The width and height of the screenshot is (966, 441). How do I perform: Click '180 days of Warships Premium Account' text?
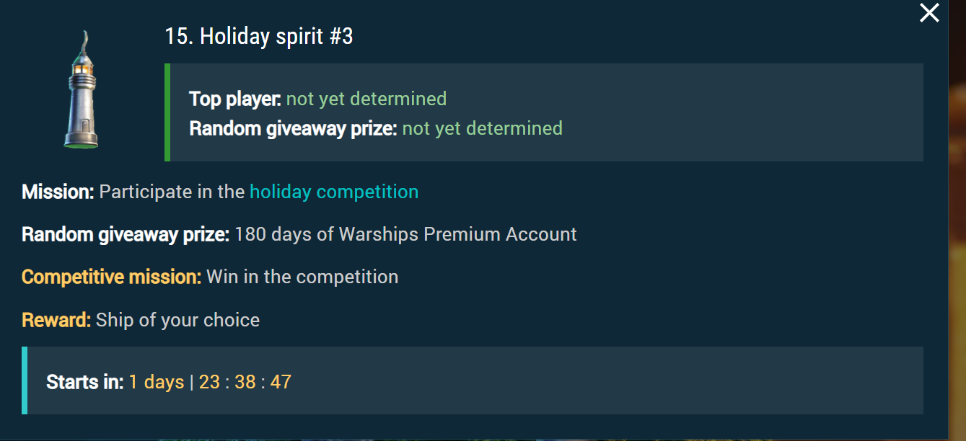pyautogui.click(x=405, y=234)
